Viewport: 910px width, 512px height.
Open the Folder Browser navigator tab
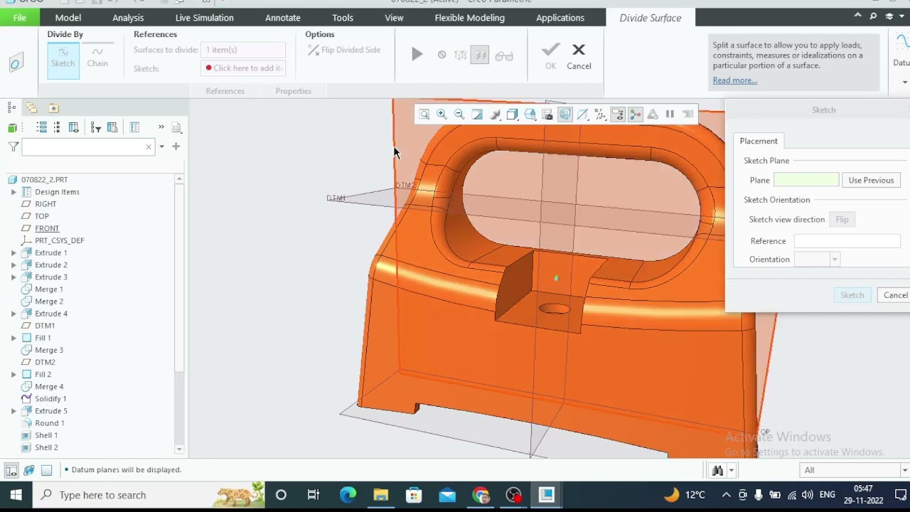tap(32, 108)
